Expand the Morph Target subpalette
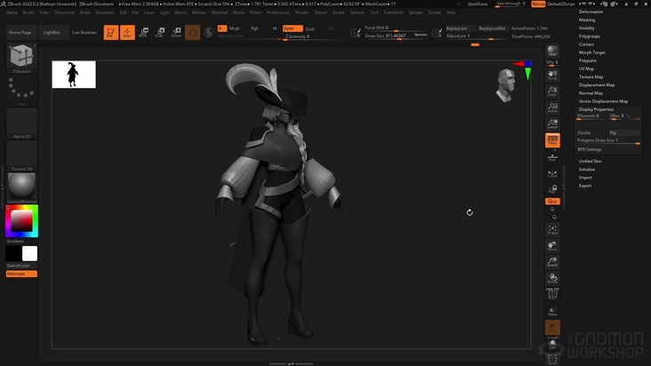Image resolution: width=651 pixels, height=366 pixels. (591, 52)
